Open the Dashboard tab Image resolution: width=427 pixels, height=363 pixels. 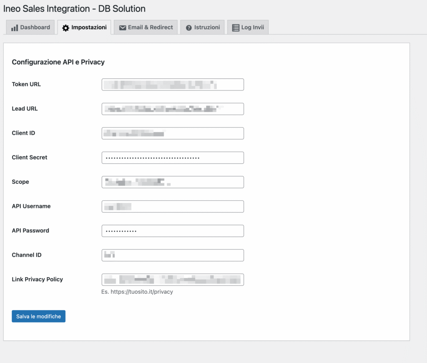30,27
